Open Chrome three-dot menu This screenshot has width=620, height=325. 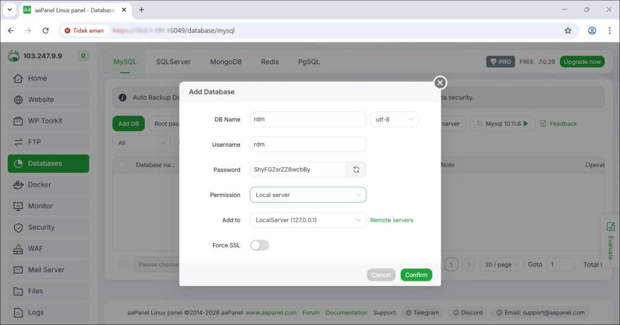pos(609,30)
